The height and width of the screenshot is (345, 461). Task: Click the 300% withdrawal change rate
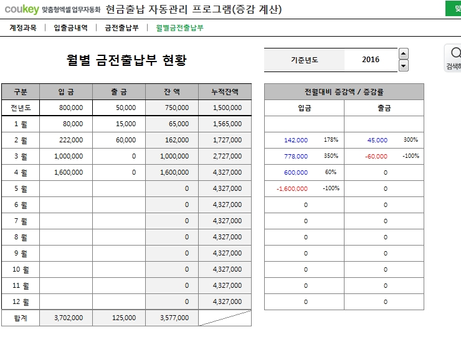point(411,140)
